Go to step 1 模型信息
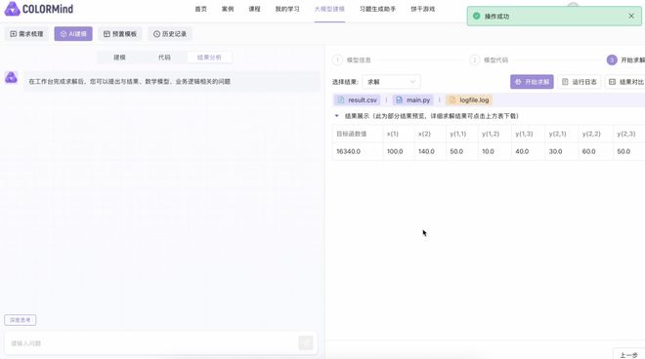Screen dimensions: 645x359 point(352,60)
